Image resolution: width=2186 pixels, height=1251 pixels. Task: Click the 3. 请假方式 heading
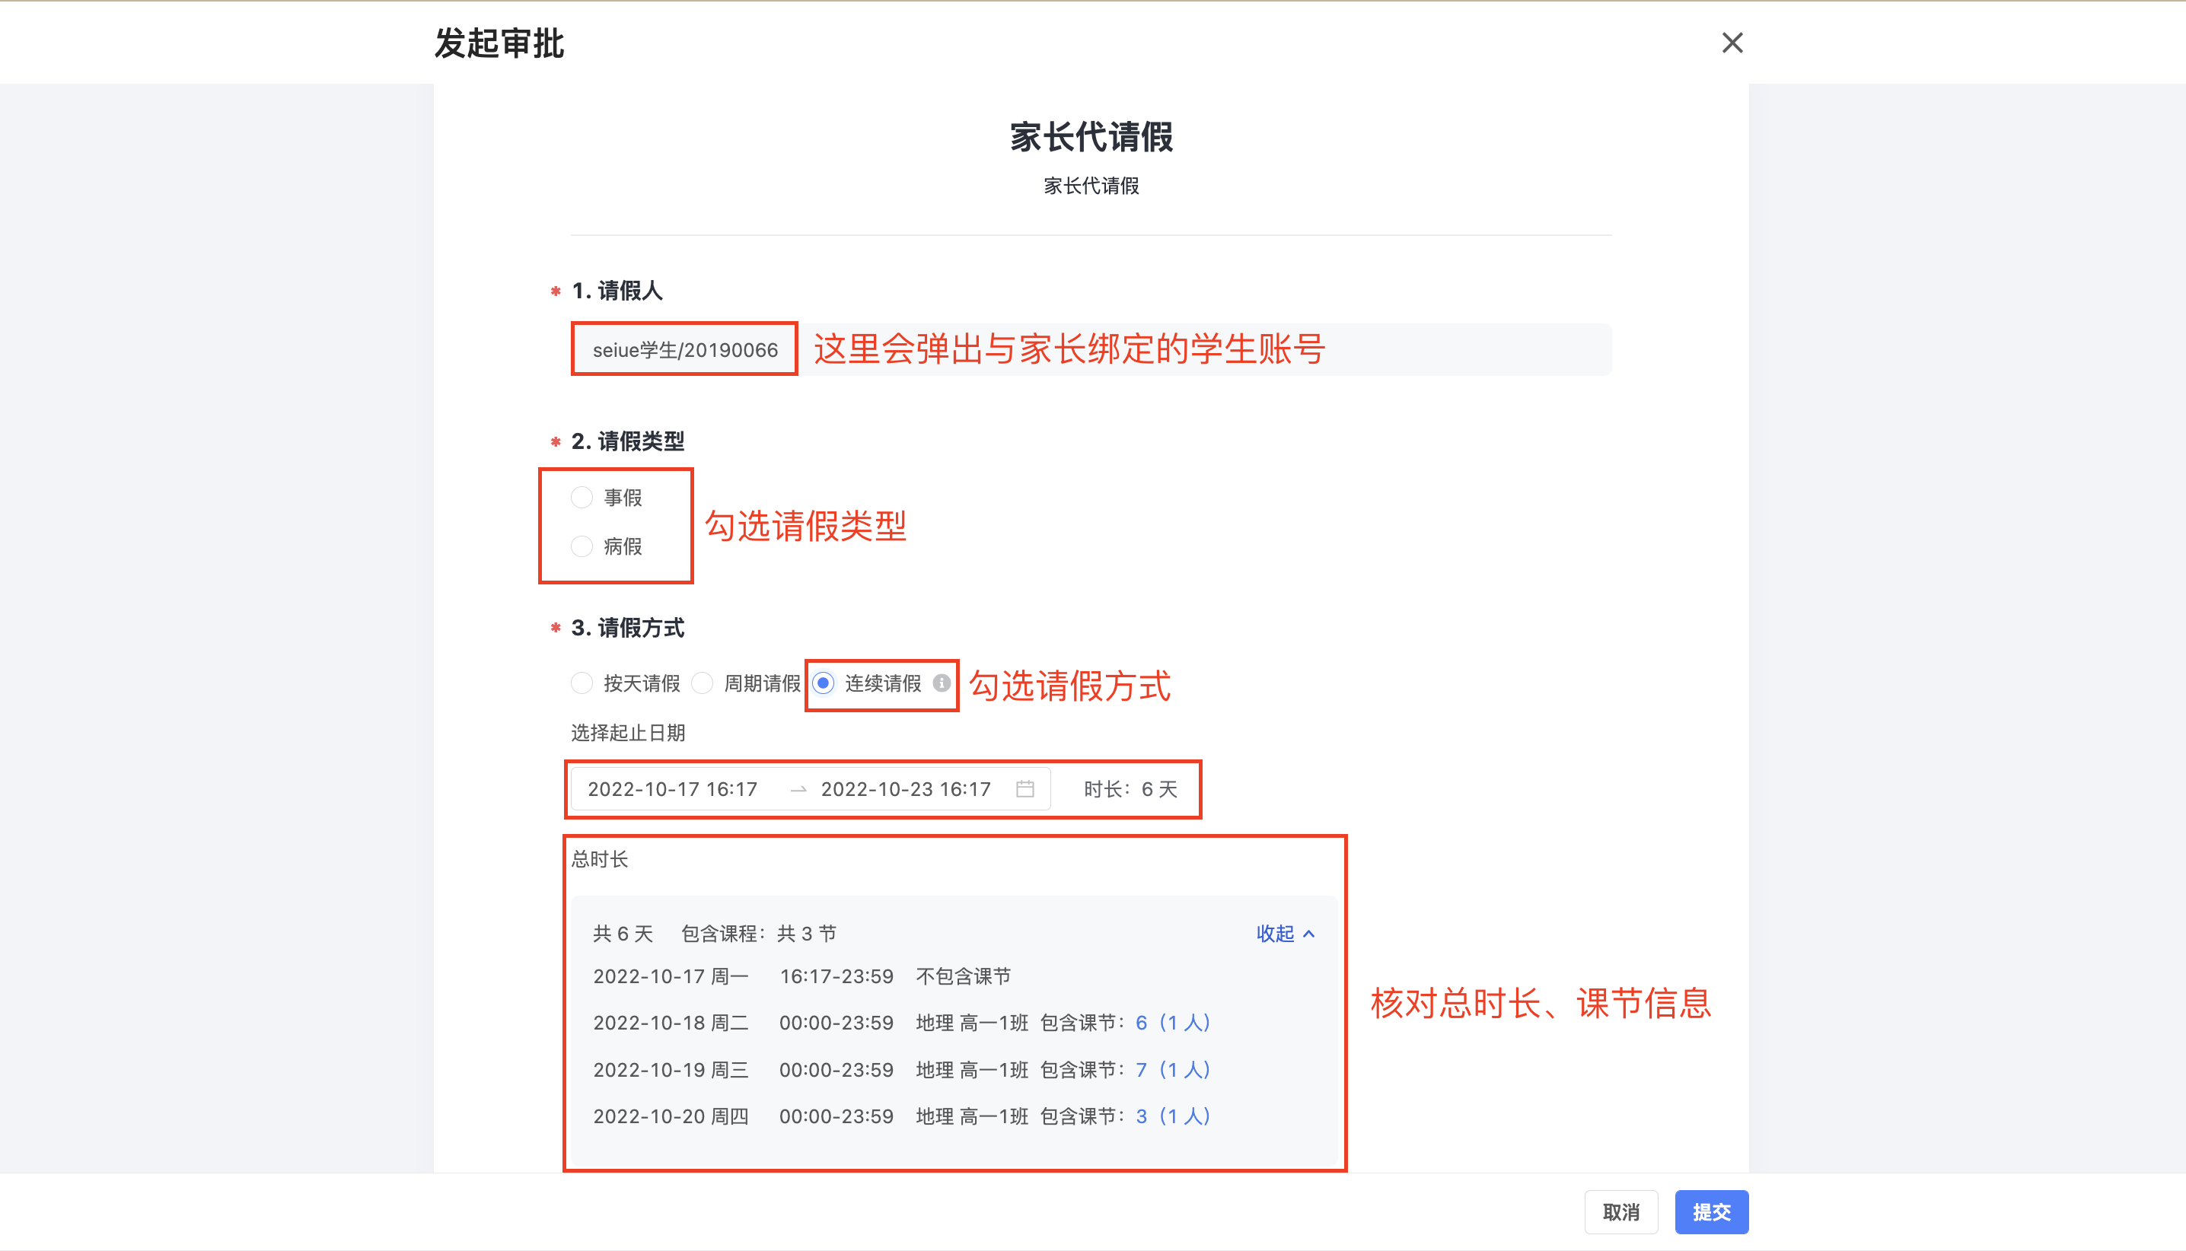628,628
